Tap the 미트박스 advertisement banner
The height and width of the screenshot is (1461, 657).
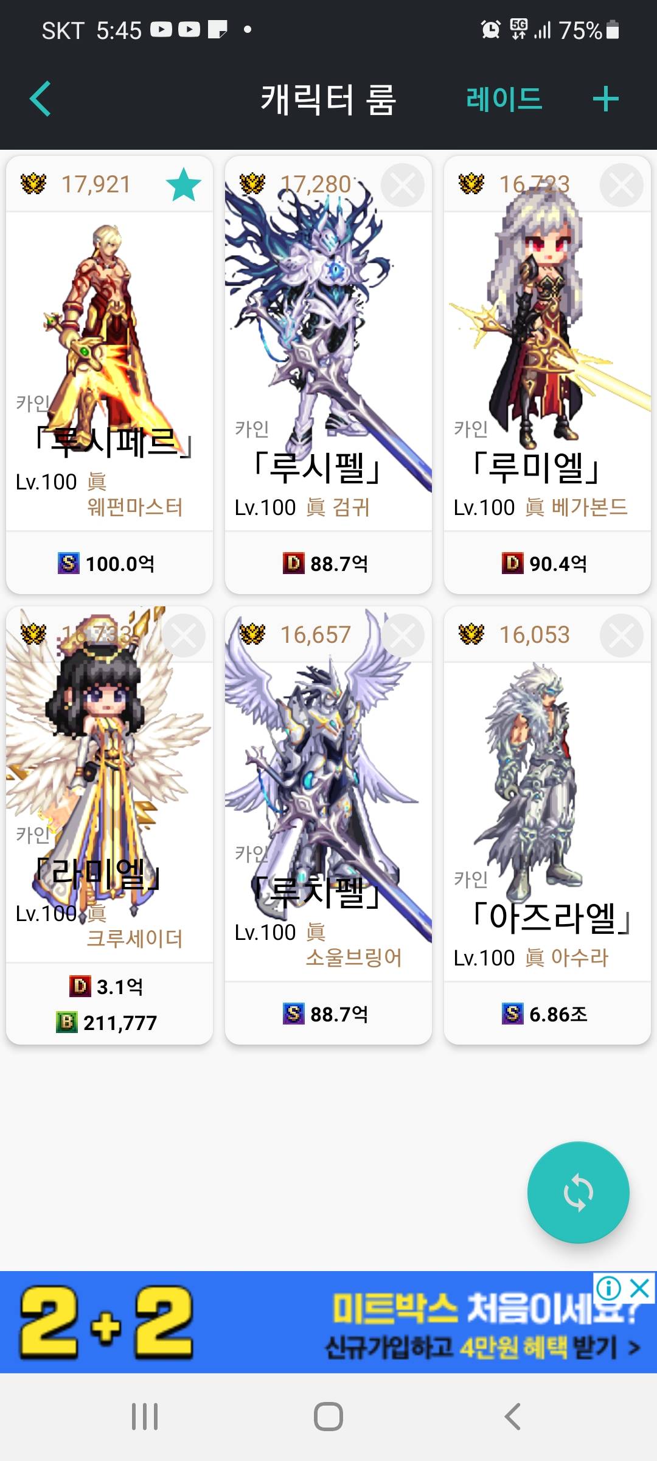pos(328,1322)
